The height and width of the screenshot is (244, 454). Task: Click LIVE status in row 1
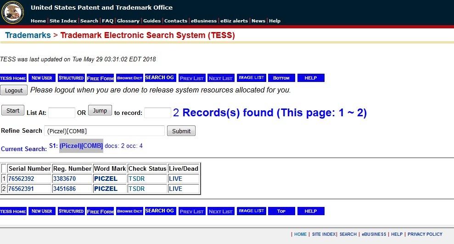pos(175,179)
